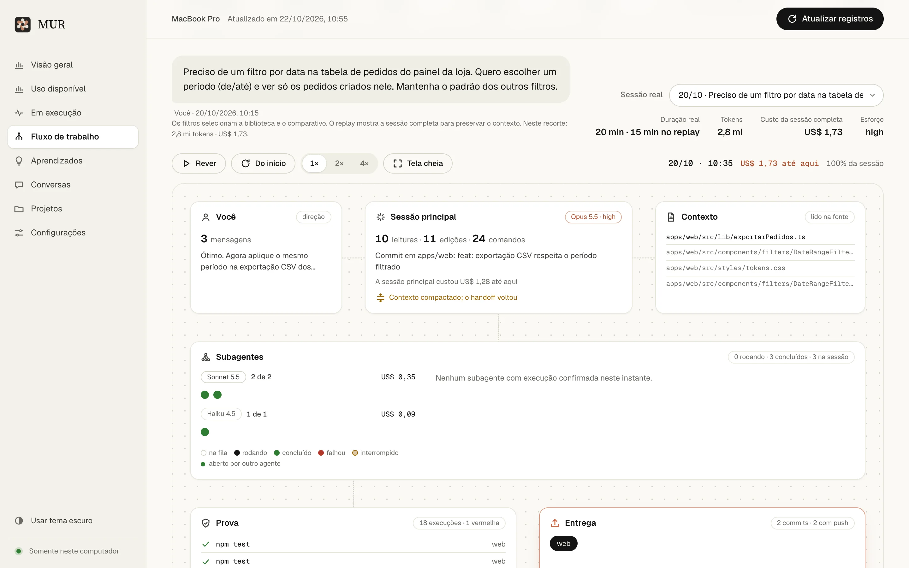Select 4× playback speed
The width and height of the screenshot is (909, 568).
pos(364,163)
